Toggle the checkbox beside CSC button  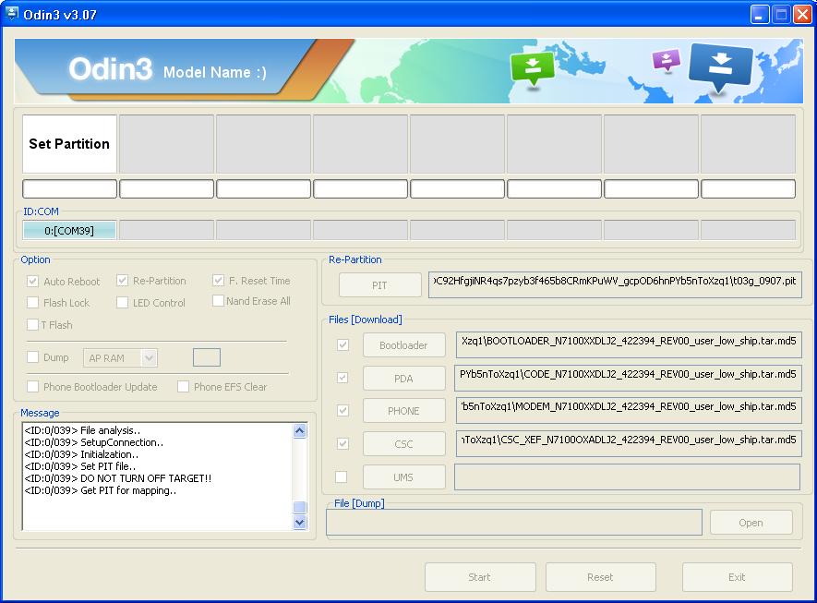tap(342, 443)
